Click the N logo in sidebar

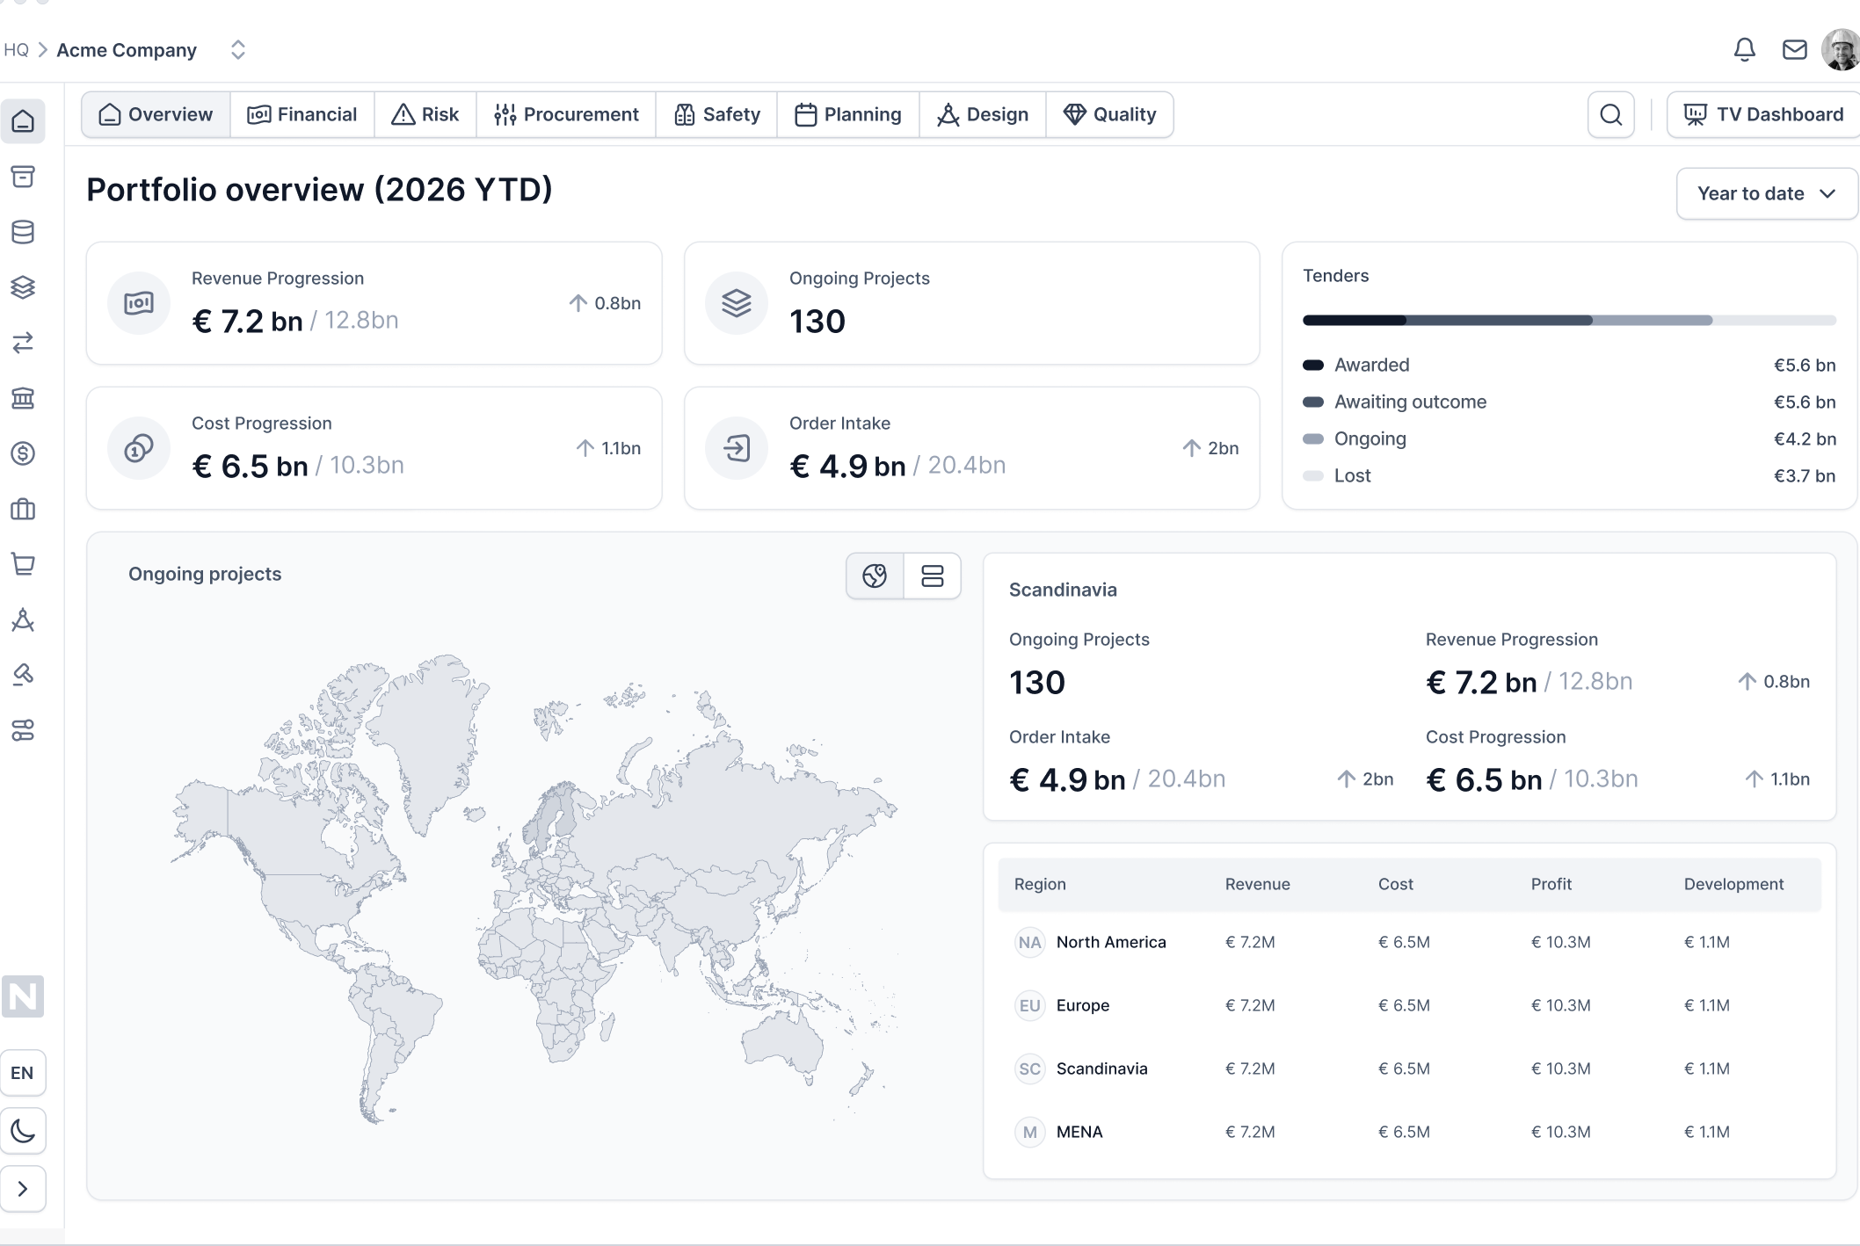pyautogui.click(x=23, y=996)
